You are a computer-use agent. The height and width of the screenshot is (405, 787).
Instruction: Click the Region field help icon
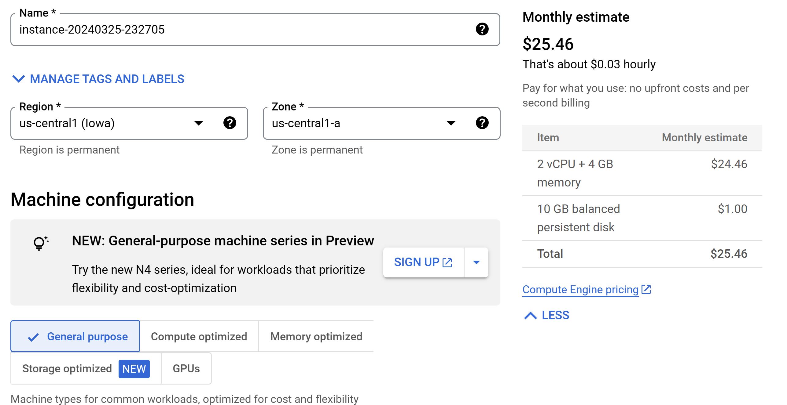coord(230,123)
